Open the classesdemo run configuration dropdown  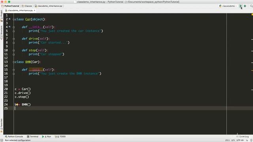tap(228, 6)
